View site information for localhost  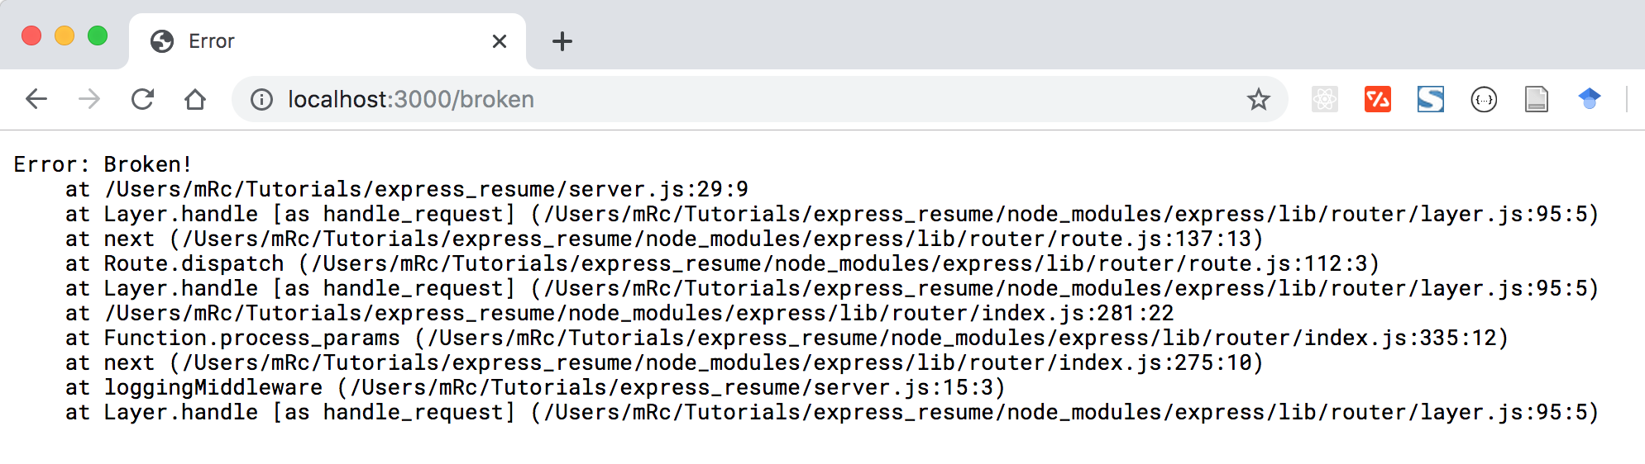pyautogui.click(x=261, y=100)
